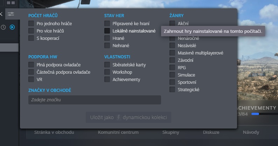Check the Sběratelské karty option
Screen dimensions: 278x146
tap(107, 65)
